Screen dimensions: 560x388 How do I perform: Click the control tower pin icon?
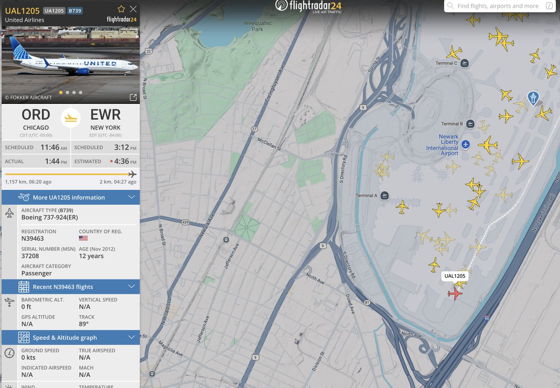pos(533,98)
